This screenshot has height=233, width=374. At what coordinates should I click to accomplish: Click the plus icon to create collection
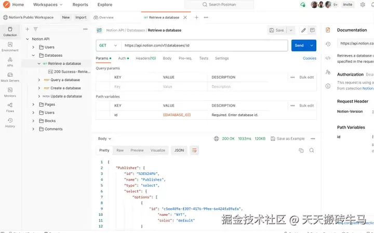[x=27, y=29]
